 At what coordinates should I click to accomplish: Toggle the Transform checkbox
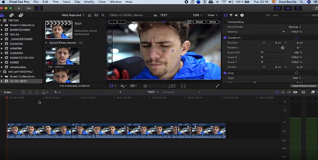[225, 38]
